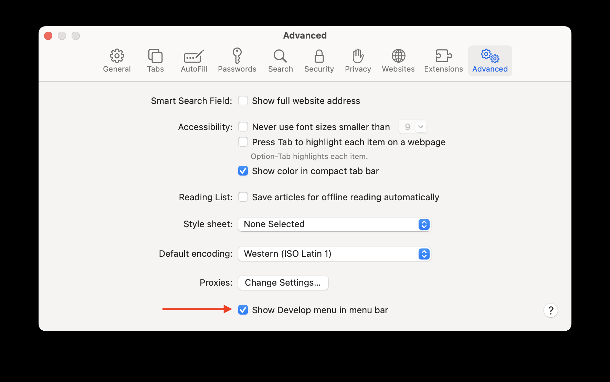The width and height of the screenshot is (610, 382).
Task: Open the General preferences icon
Action: click(117, 61)
